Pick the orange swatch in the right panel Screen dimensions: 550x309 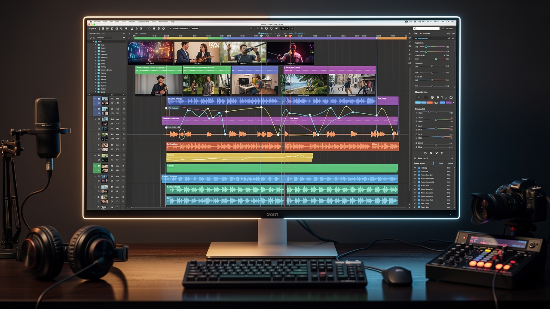pos(430,103)
